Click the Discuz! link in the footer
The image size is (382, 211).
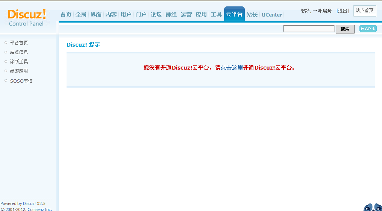pos(29,203)
